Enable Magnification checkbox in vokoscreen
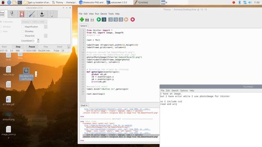Viewport: 262px width, 147px height. 23,27
